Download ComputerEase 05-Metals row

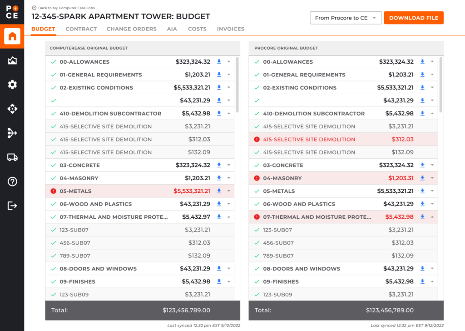point(219,191)
